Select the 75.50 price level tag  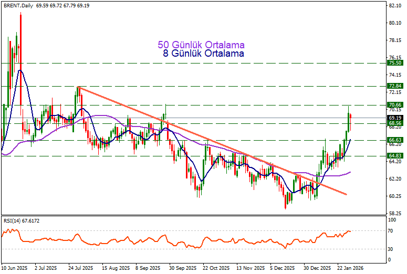coord(395,63)
